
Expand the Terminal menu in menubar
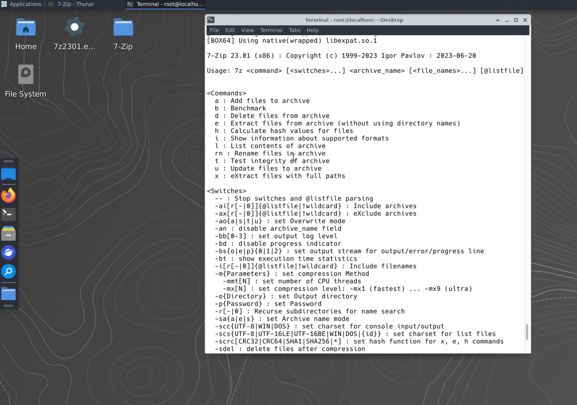pos(271,30)
